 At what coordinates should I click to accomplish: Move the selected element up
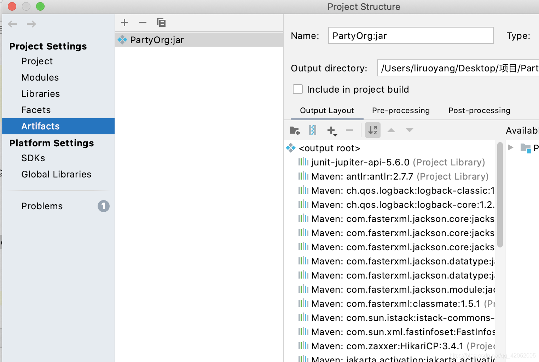pyautogui.click(x=391, y=130)
